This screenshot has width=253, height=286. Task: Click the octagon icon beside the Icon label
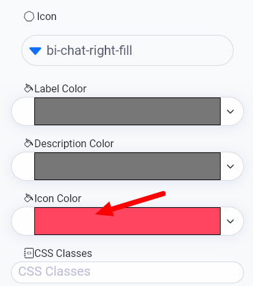point(29,17)
